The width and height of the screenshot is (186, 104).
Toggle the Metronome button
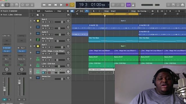click(x=133, y=5)
